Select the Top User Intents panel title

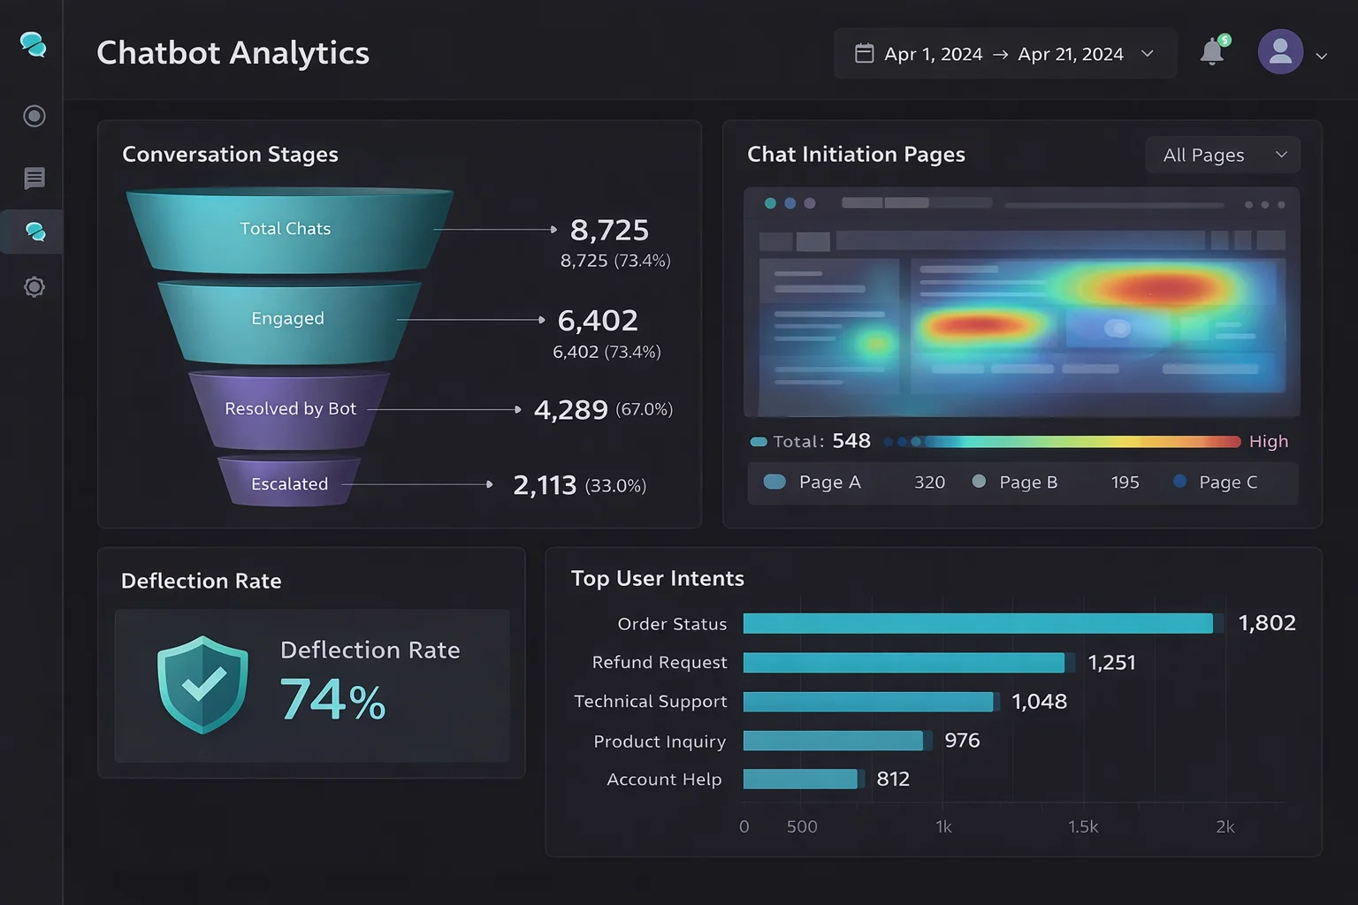point(658,578)
